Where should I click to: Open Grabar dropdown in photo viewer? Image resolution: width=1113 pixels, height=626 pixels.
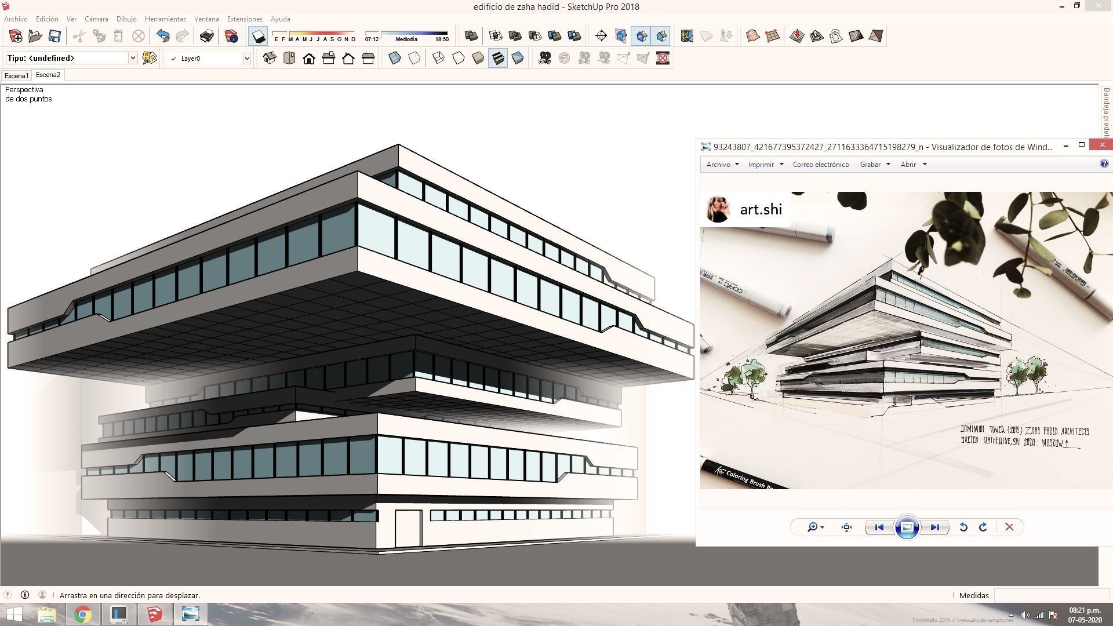point(875,165)
